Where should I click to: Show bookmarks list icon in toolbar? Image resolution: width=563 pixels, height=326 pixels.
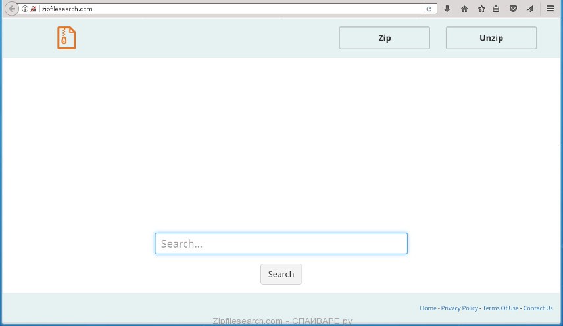pyautogui.click(x=497, y=9)
